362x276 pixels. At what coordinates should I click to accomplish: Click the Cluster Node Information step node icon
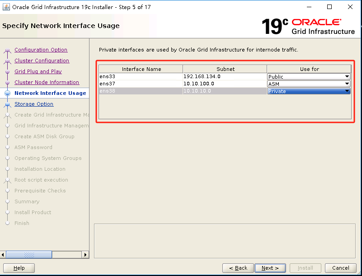click(7, 82)
